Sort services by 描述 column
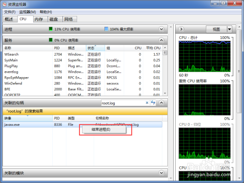 pos(76,48)
